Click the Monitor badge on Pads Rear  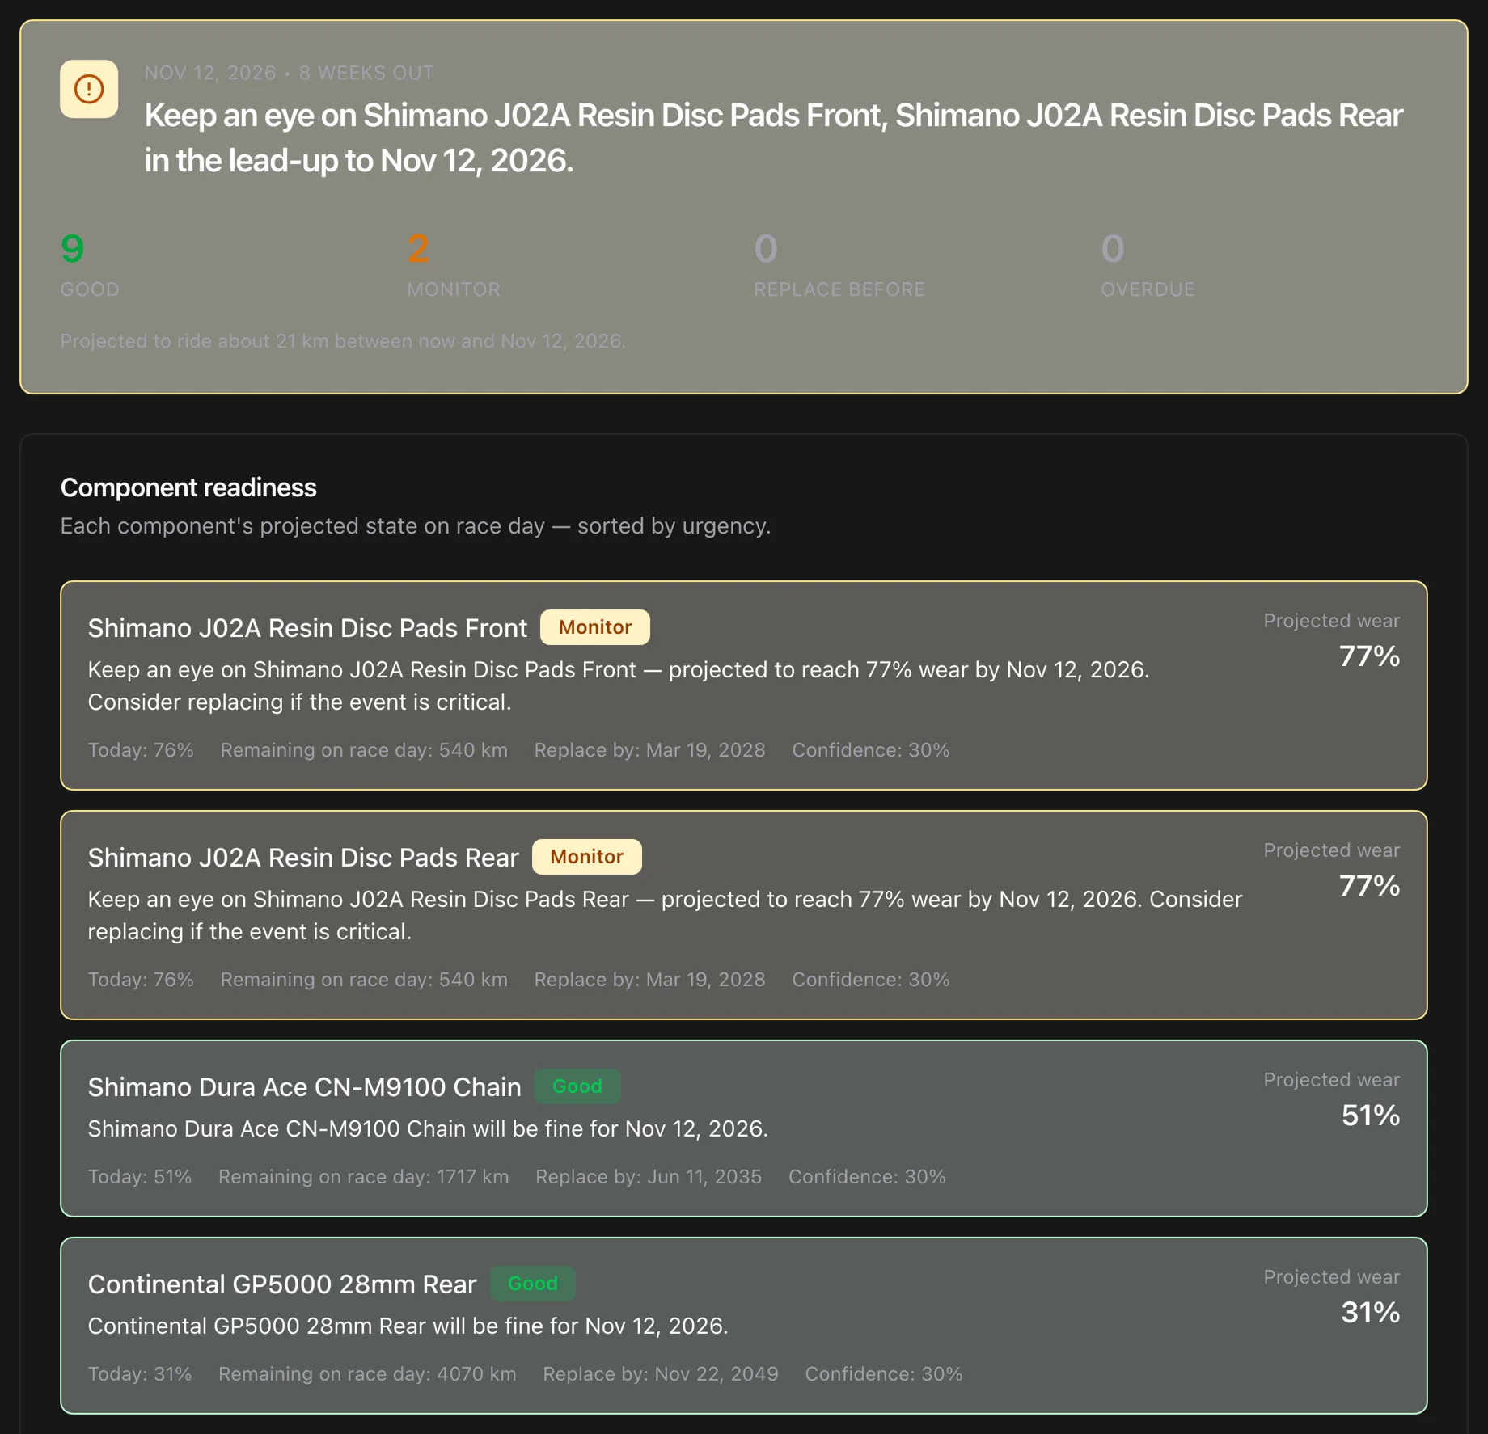(x=586, y=857)
